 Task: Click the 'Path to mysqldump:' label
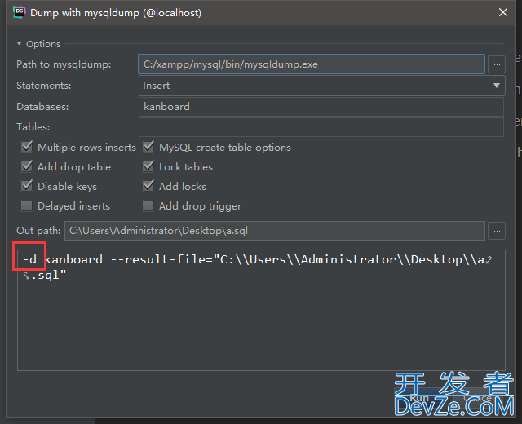64,64
